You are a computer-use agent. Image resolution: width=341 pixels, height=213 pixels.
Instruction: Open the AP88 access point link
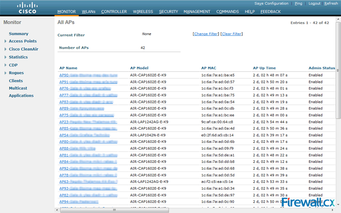[x=77, y=149]
